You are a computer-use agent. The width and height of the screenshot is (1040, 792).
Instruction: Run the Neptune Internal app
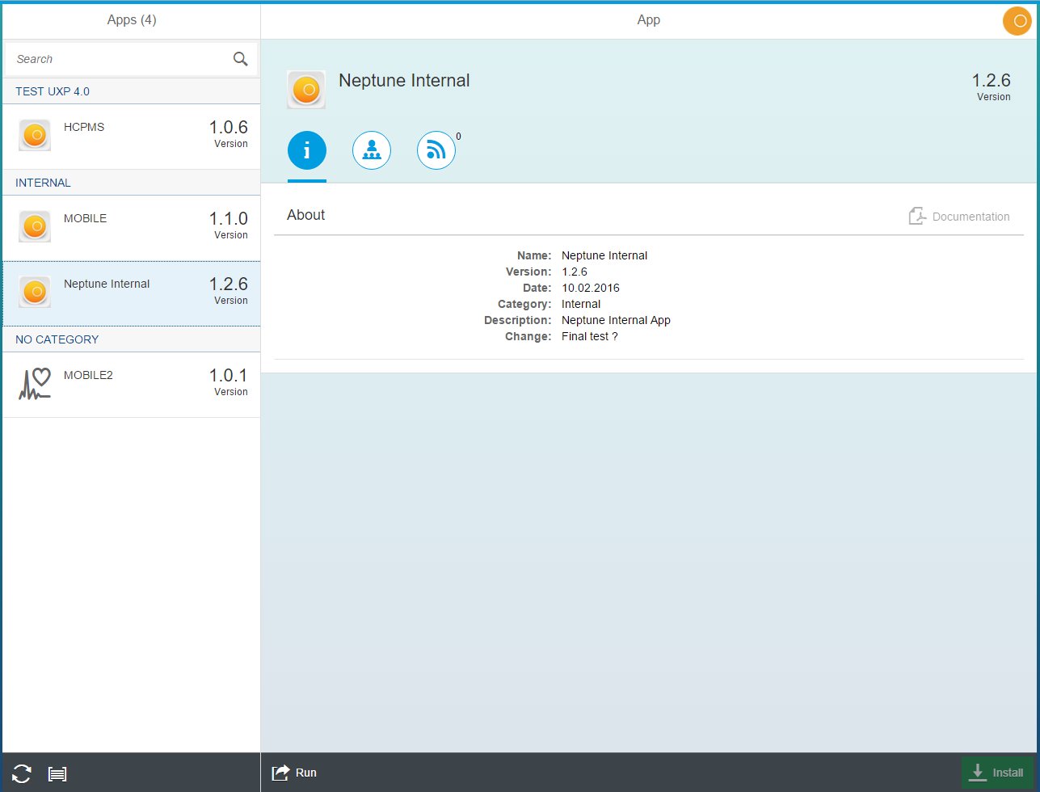coord(293,772)
